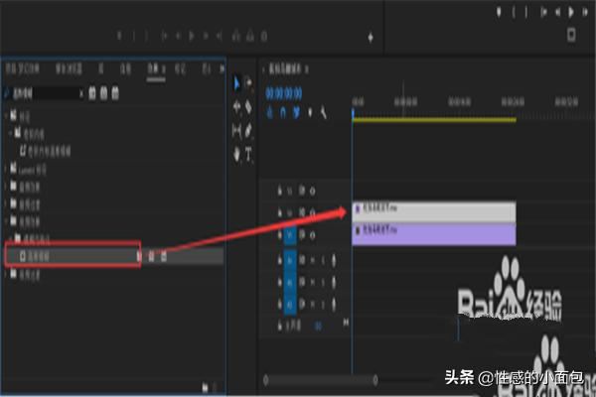Add a marker from timeline toolbar

point(310,112)
